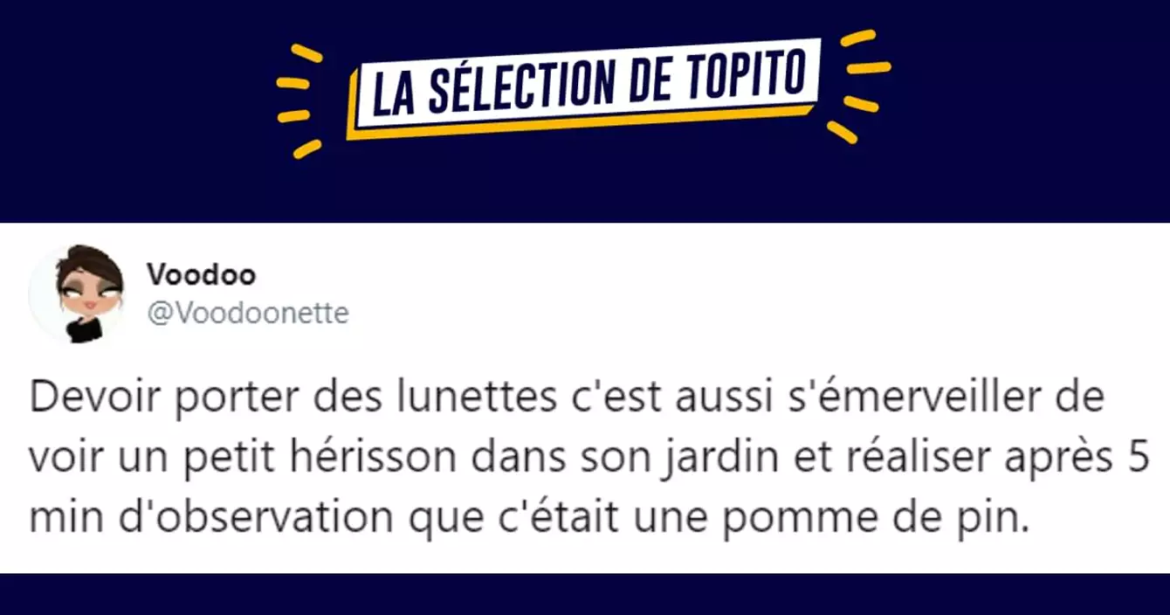
Task: Click the Voodoo profile avatar
Action: click(76, 293)
